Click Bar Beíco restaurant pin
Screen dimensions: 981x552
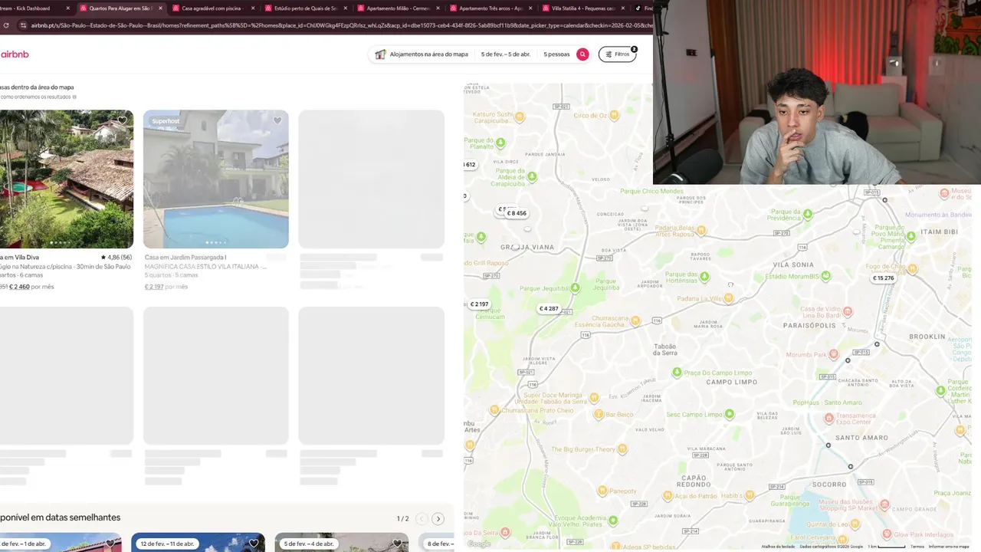coord(599,414)
